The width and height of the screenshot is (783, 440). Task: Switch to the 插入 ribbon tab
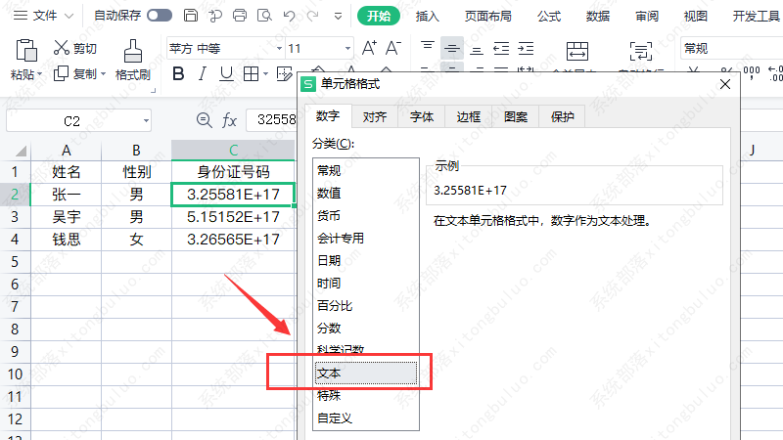(427, 16)
